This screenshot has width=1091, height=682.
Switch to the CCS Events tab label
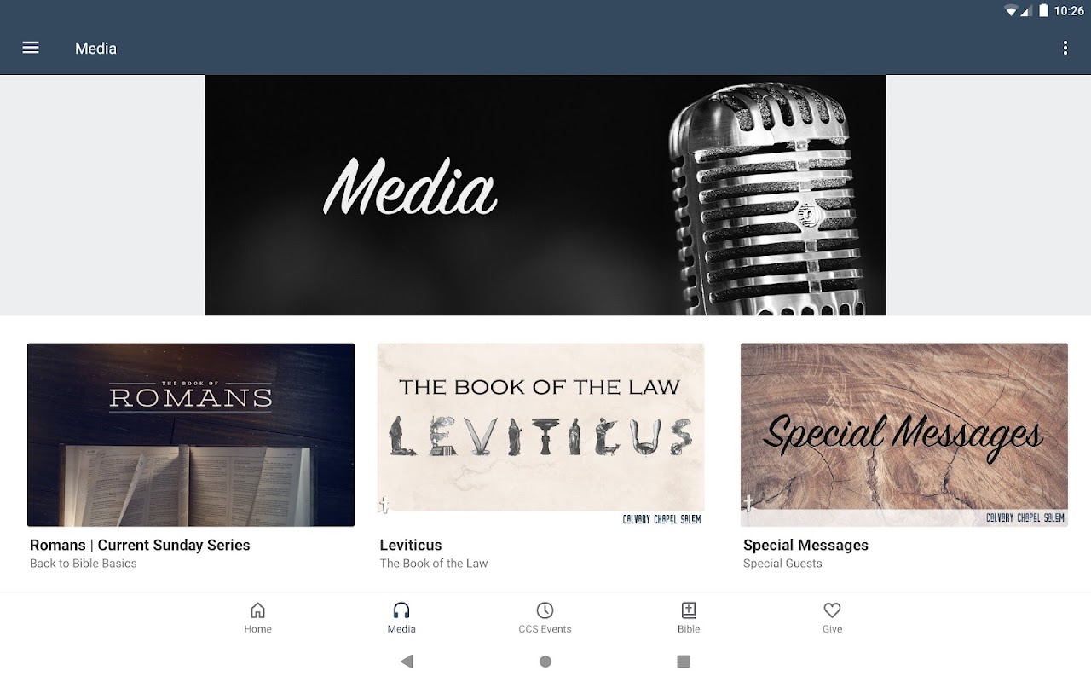click(x=545, y=629)
